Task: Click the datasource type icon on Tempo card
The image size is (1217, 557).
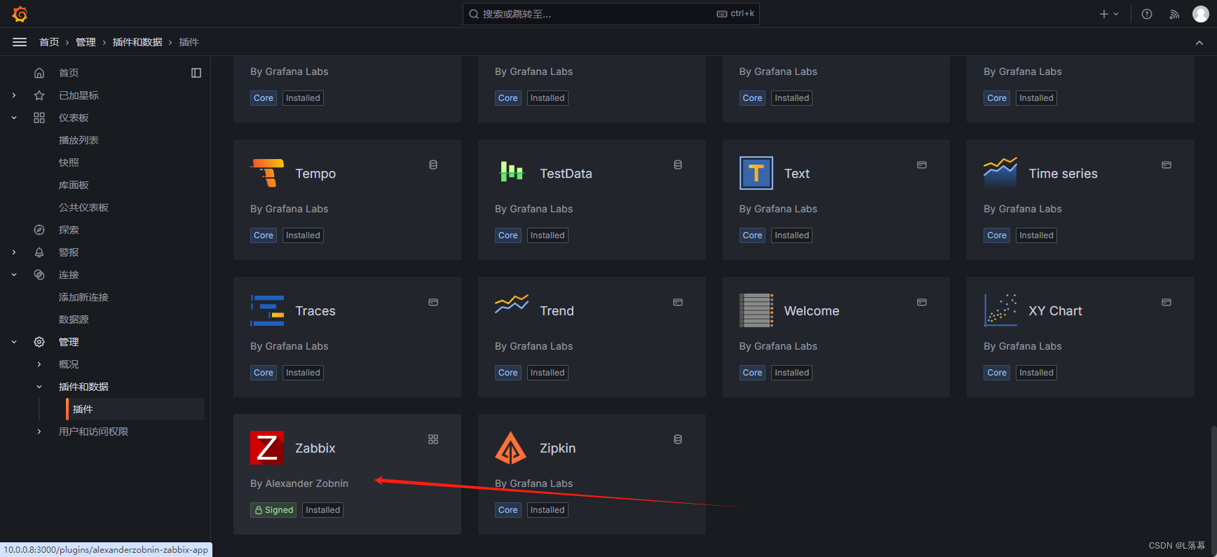Action: click(433, 165)
